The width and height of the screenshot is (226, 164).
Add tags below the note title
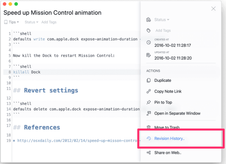click(x=49, y=22)
